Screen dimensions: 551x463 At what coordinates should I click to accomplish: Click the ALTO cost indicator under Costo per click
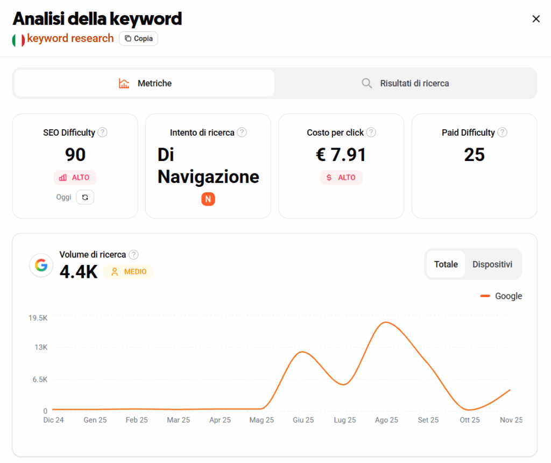[x=341, y=177]
